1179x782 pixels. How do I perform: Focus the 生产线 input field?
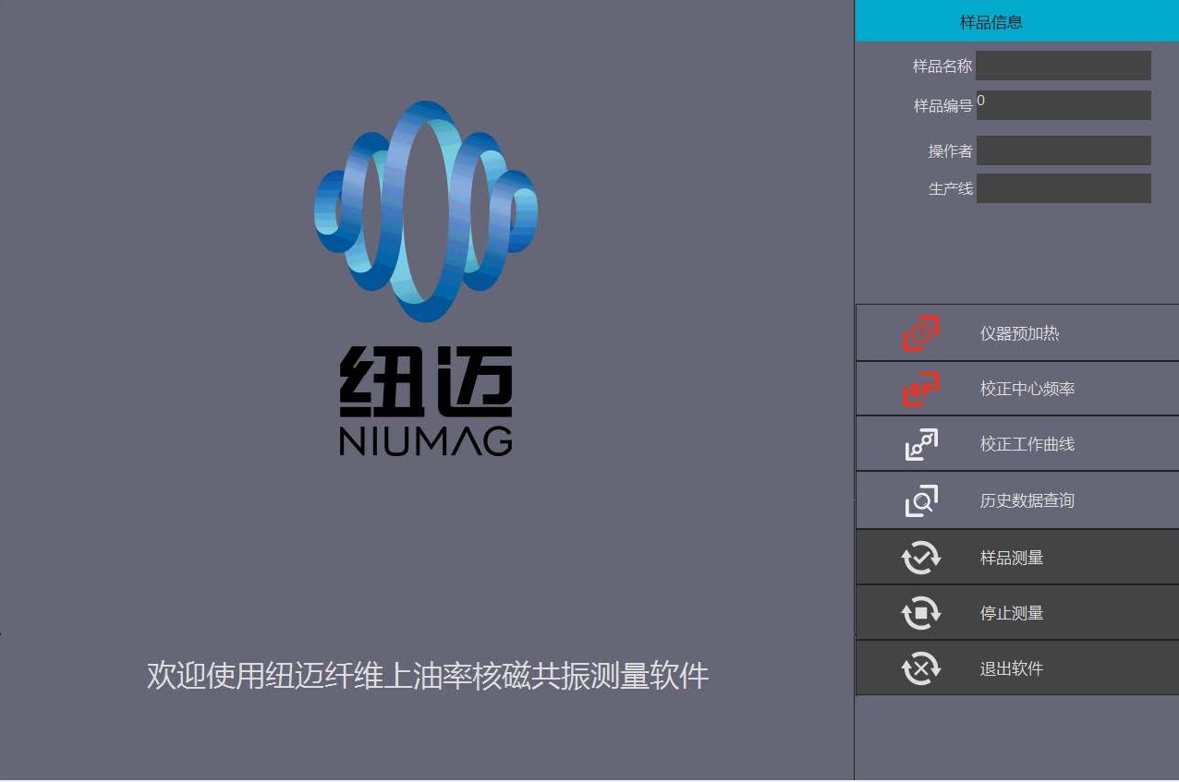tap(1064, 188)
